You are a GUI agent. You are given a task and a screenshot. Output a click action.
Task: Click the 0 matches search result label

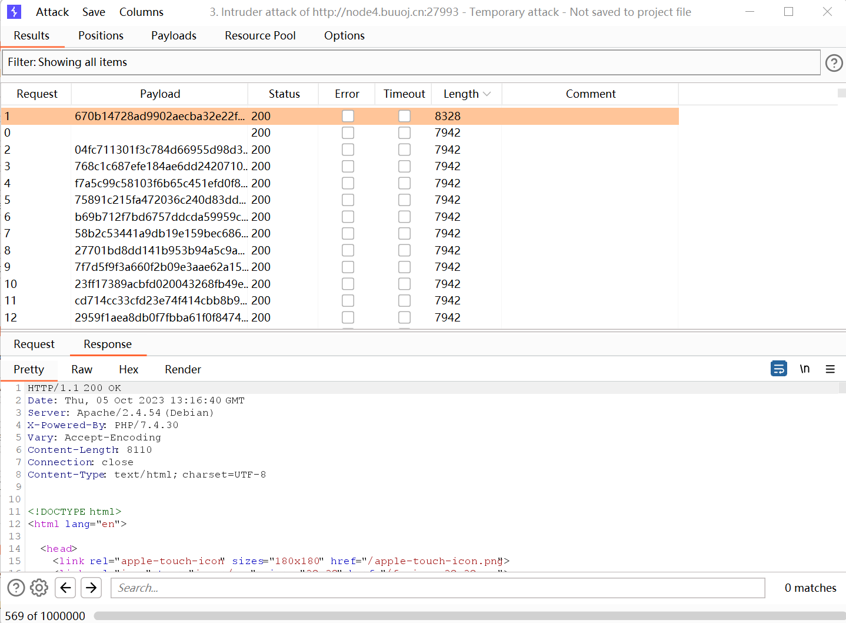pyautogui.click(x=810, y=588)
